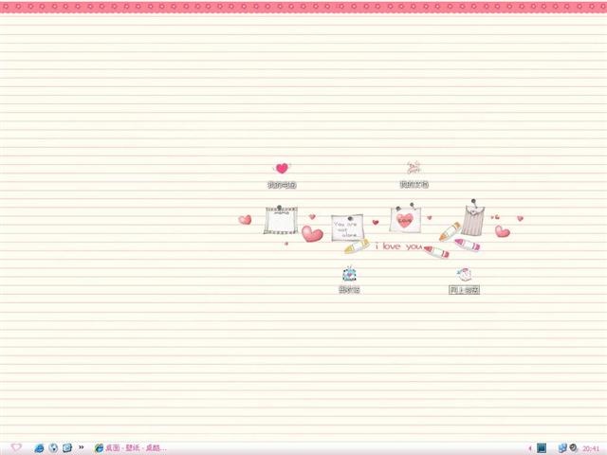607x455 pixels.
Task: Click the third Quick Launch icon
Action: [67, 448]
